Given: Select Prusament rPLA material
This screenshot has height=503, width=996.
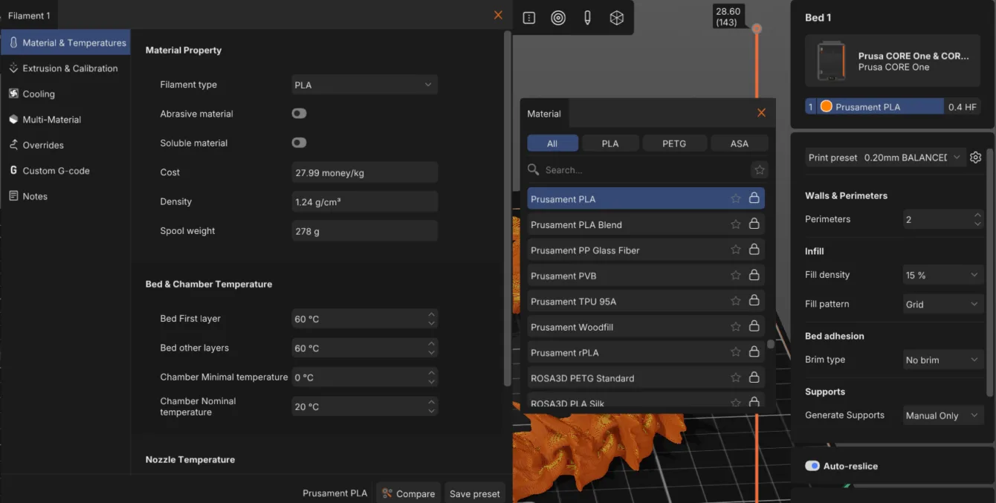Looking at the screenshot, I should tap(646, 352).
